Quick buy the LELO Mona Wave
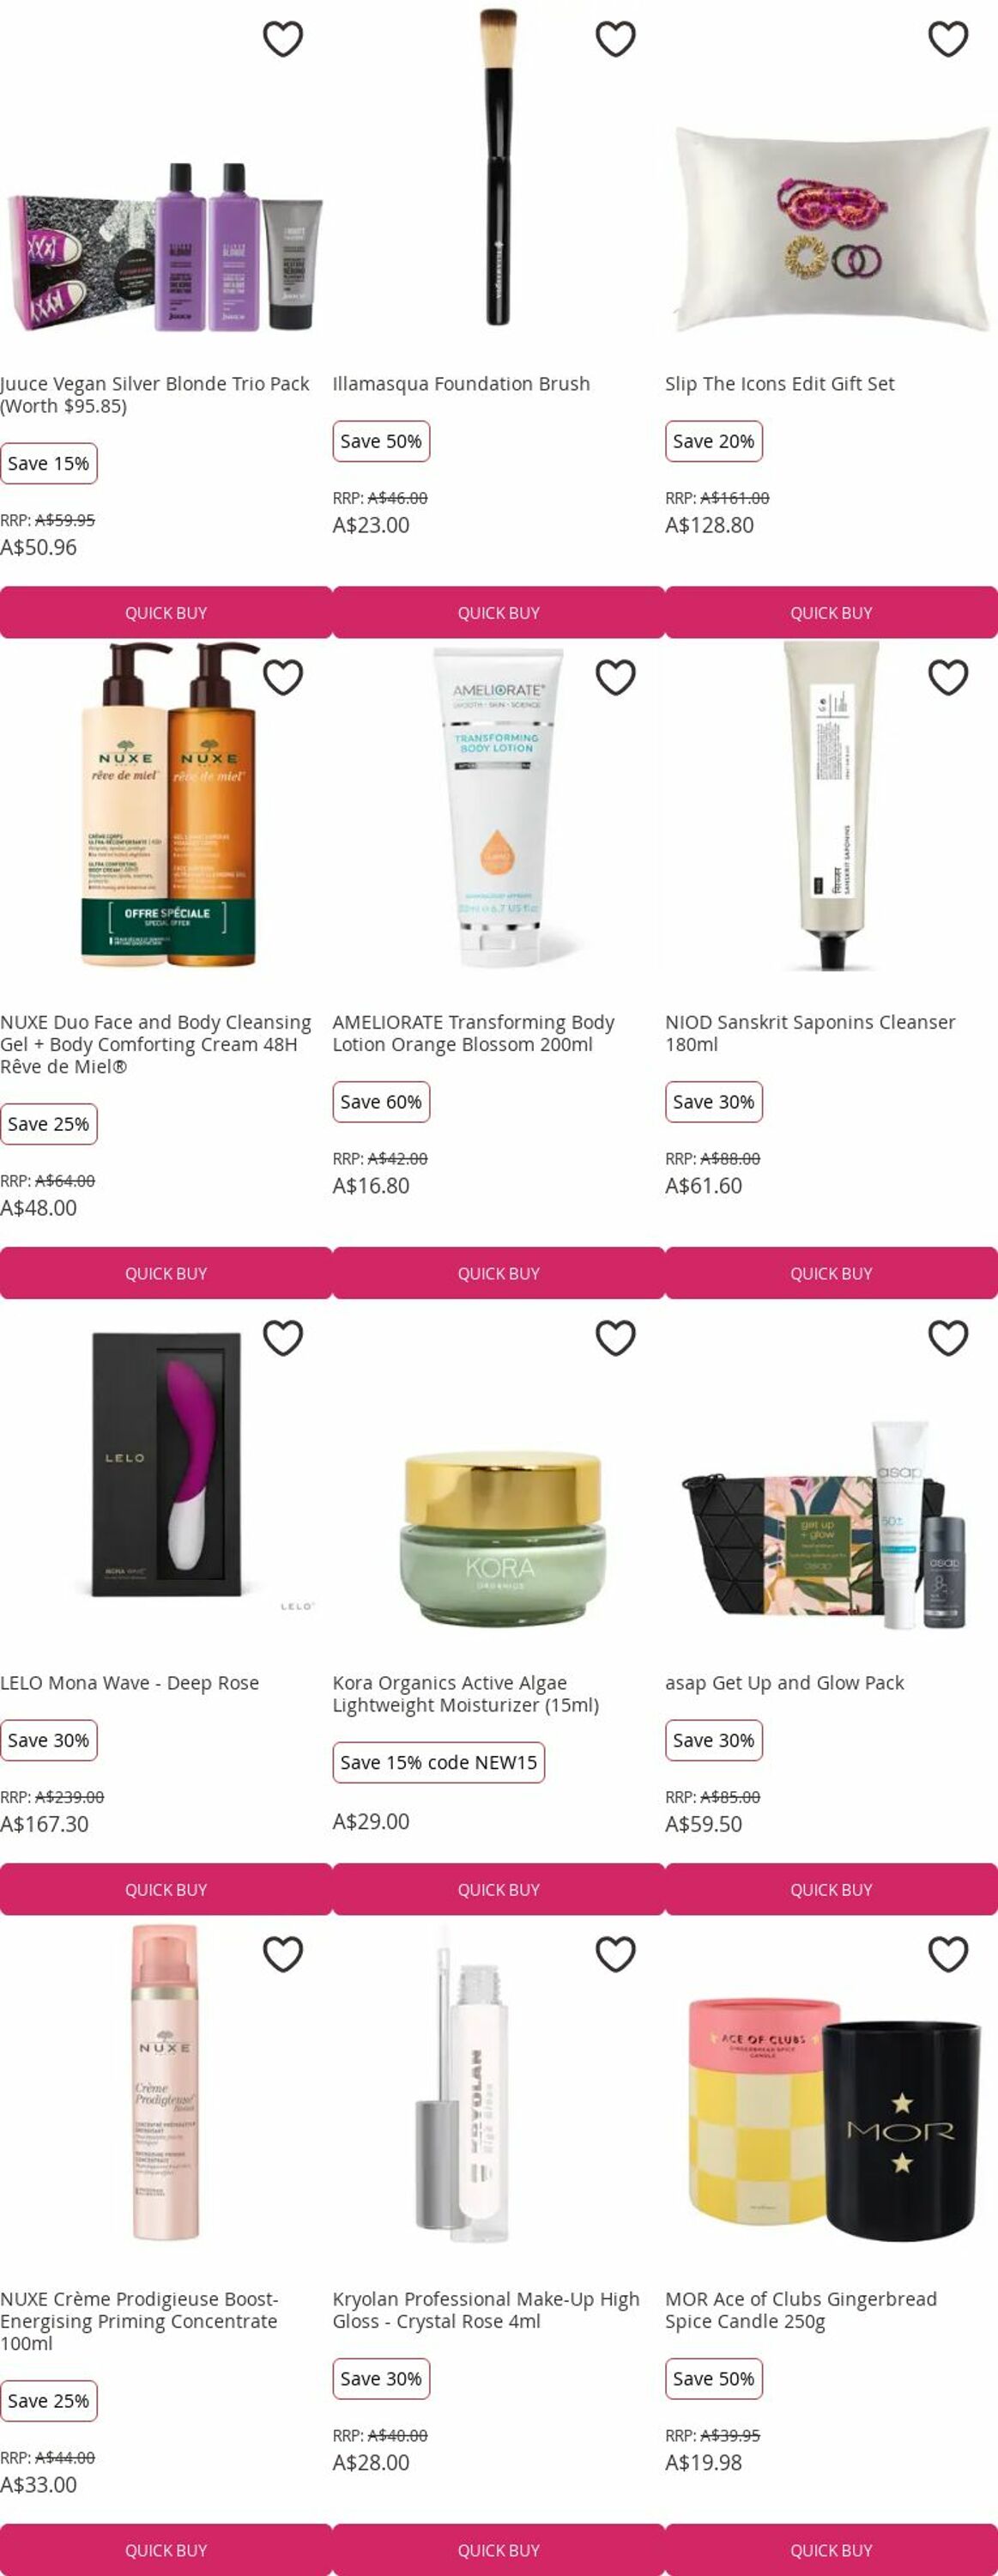998x2576 pixels. [x=166, y=1889]
